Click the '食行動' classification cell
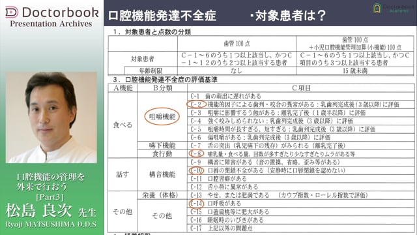Image resolution: width=417 pixels, height=235 pixels. (x=162, y=154)
